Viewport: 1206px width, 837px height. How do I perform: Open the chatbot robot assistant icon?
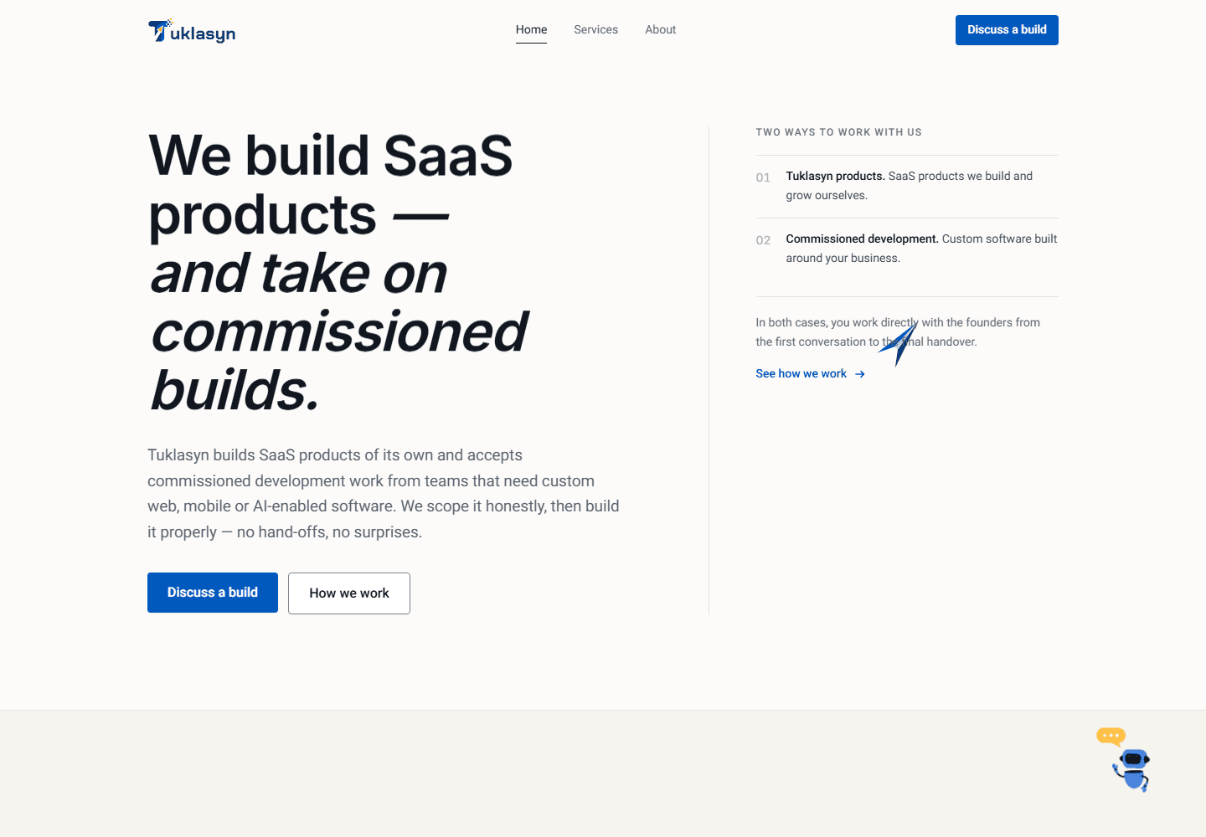[x=1132, y=770]
